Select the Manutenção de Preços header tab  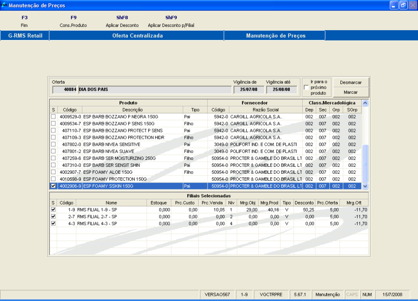(x=275, y=36)
